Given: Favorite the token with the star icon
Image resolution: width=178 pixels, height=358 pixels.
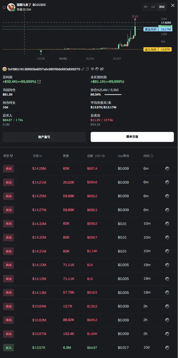Looking at the screenshot, I should [4, 7].
